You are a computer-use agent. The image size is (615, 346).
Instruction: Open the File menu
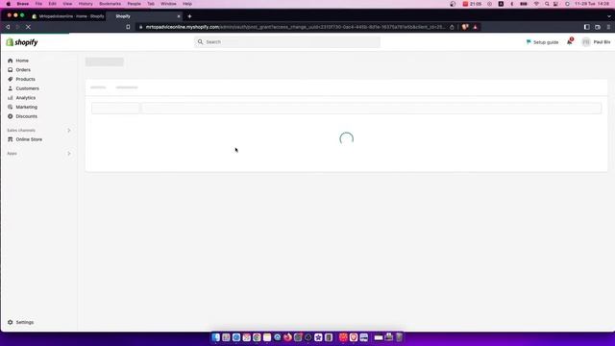point(38,4)
